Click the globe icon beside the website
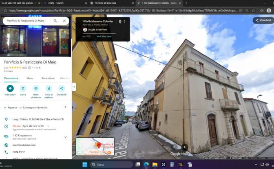 click(6, 145)
